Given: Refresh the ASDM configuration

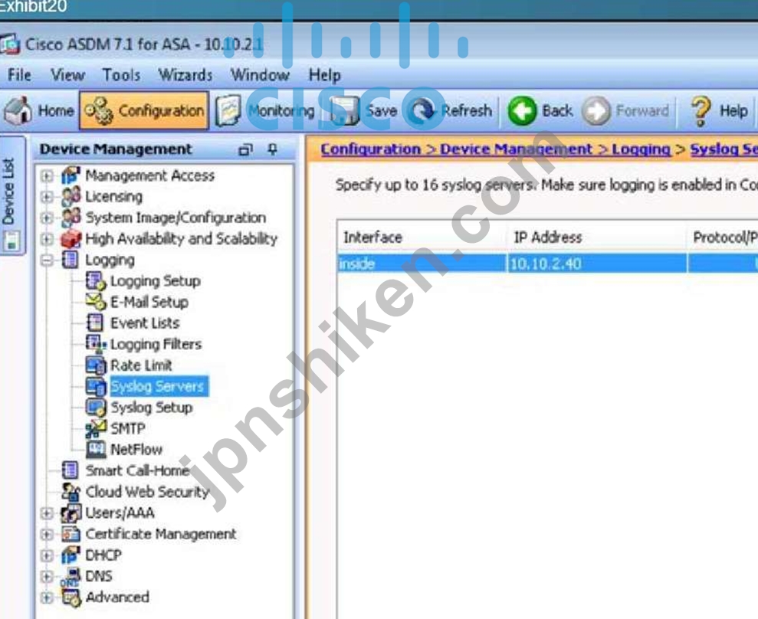Looking at the screenshot, I should pos(422,110).
